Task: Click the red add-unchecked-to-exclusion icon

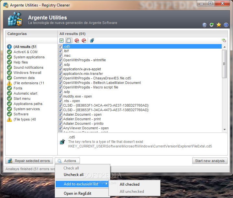Action: point(84,41)
